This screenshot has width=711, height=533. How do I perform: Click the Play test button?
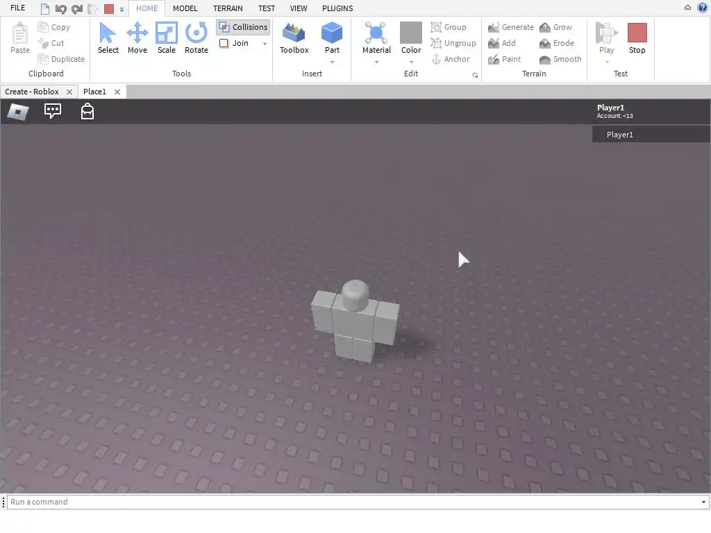point(606,37)
